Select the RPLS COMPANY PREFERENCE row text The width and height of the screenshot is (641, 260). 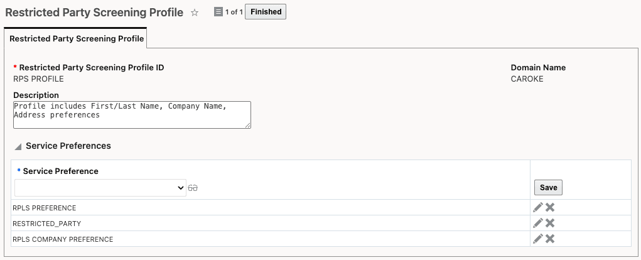[x=63, y=239]
